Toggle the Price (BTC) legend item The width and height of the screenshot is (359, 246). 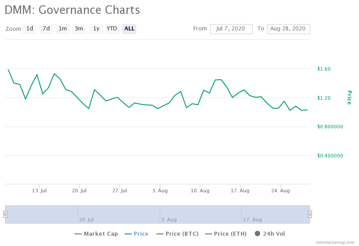point(177,233)
